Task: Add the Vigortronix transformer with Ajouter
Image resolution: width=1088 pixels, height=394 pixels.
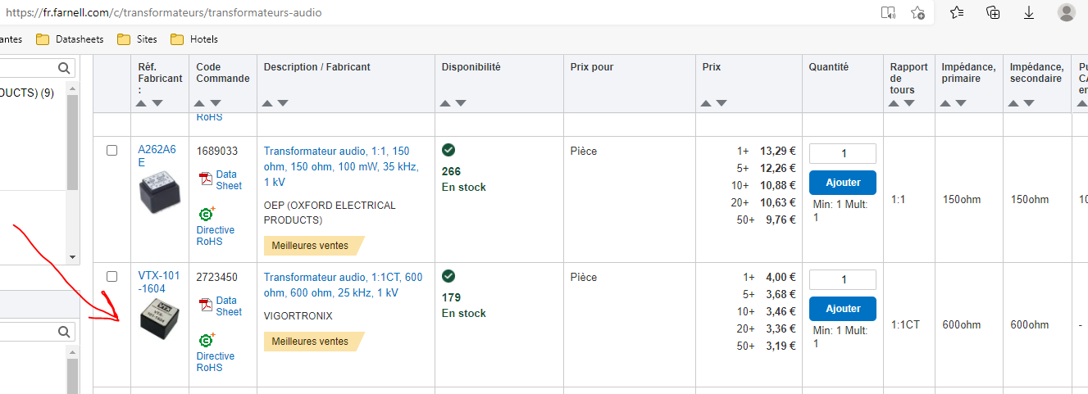Action: (842, 309)
